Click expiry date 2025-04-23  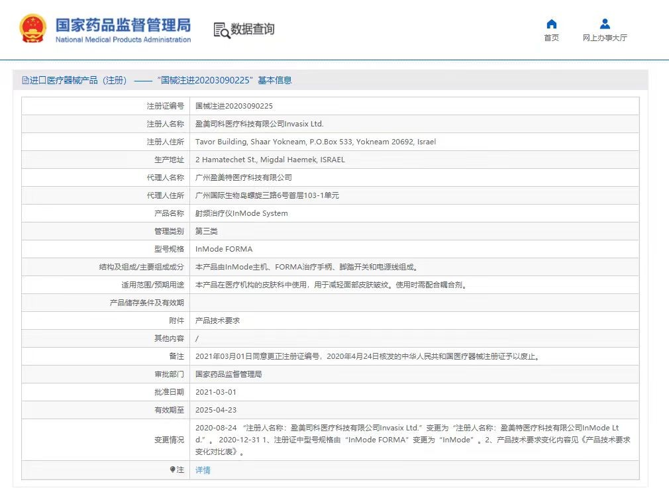click(215, 411)
